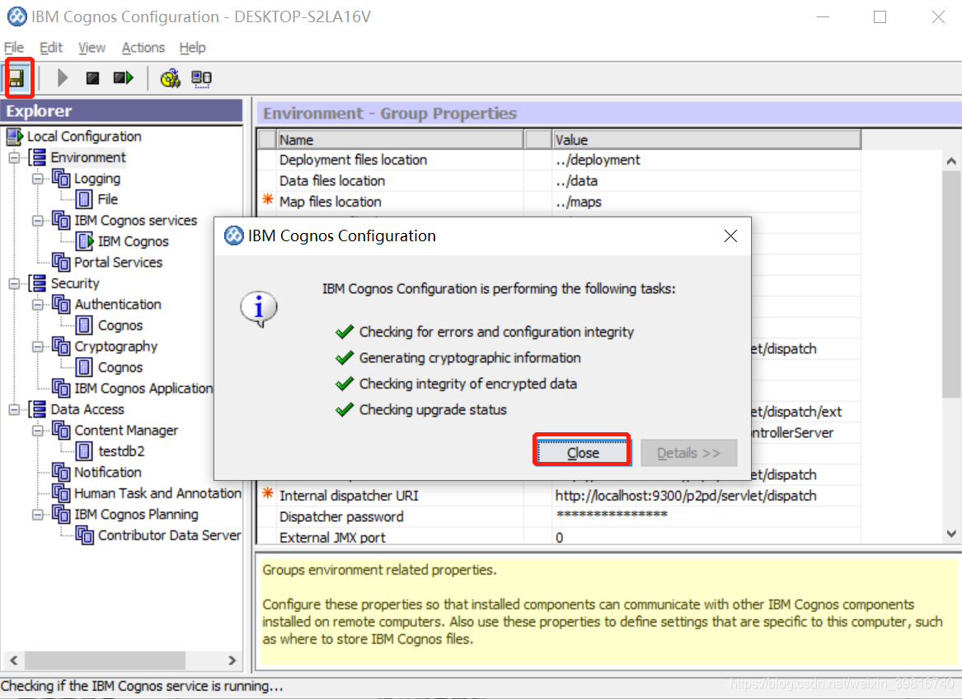962x699 pixels.
Task: Click the Human Task and Annotation icon
Action: [61, 493]
